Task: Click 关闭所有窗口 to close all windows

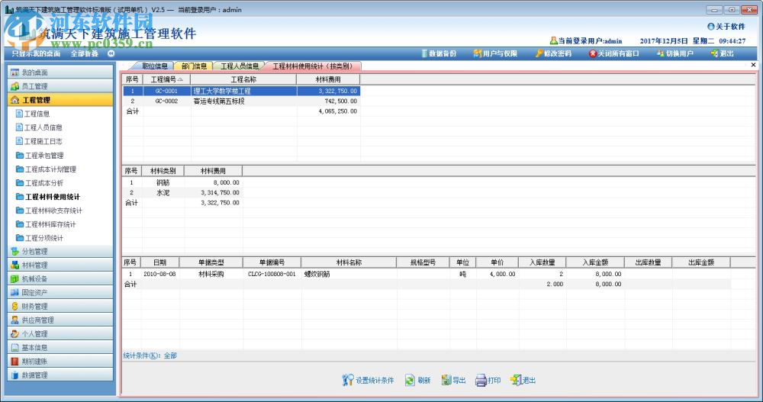Action: tap(613, 53)
